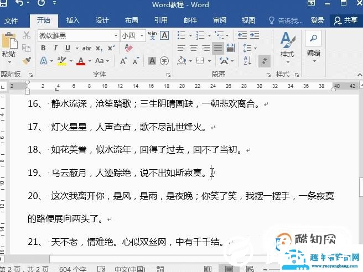Viewport: 363px width, 272px height.
Task: Switch to the 设计 Design tab
Action: 102,20
